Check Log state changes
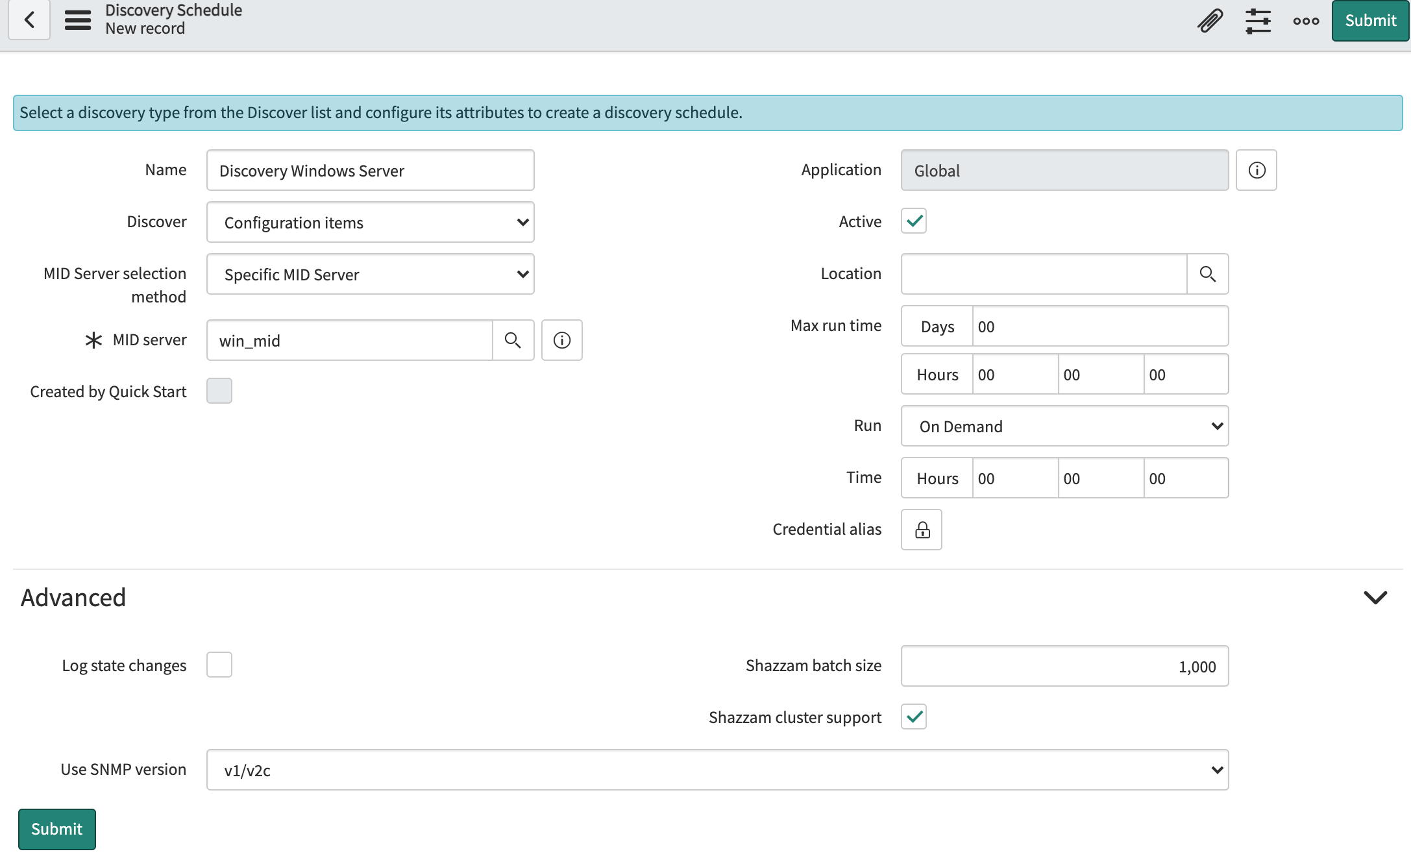This screenshot has width=1411, height=858. click(219, 665)
